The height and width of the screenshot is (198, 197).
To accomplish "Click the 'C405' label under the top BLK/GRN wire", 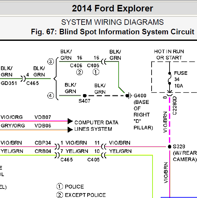I will [x=93, y=66].
